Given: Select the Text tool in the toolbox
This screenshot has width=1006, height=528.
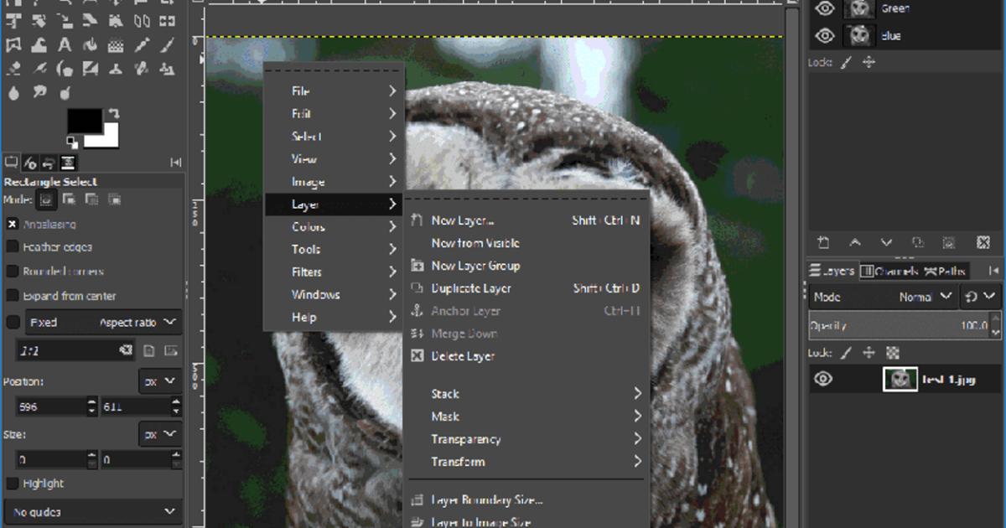Looking at the screenshot, I should pos(65,45).
